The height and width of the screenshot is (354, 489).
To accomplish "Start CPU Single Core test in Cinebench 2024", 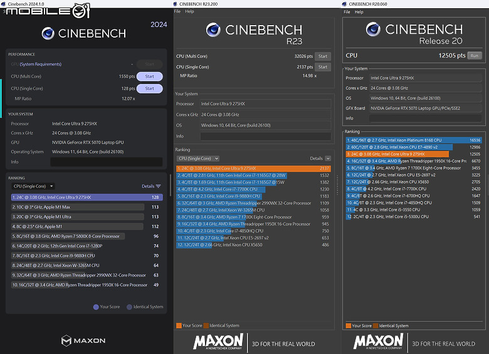I will [149, 88].
